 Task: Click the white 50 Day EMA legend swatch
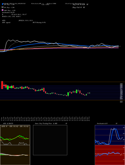pos(2,7)
